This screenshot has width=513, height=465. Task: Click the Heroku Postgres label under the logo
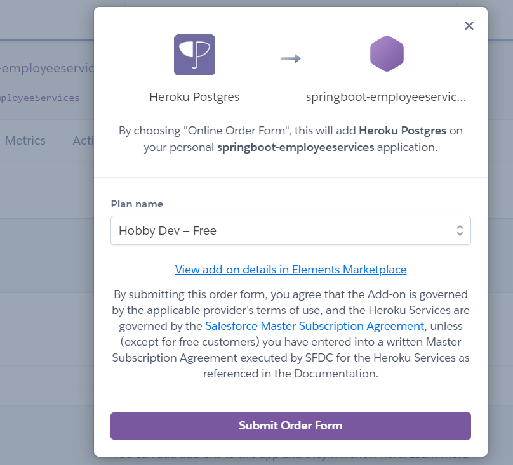pos(194,97)
